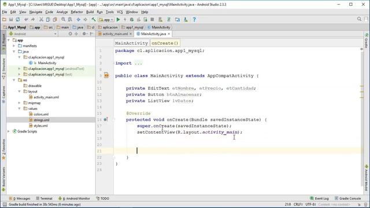The height and width of the screenshot is (208, 370).
Task: Click the MainActivity breadcrumb in editor
Action: click(x=131, y=43)
